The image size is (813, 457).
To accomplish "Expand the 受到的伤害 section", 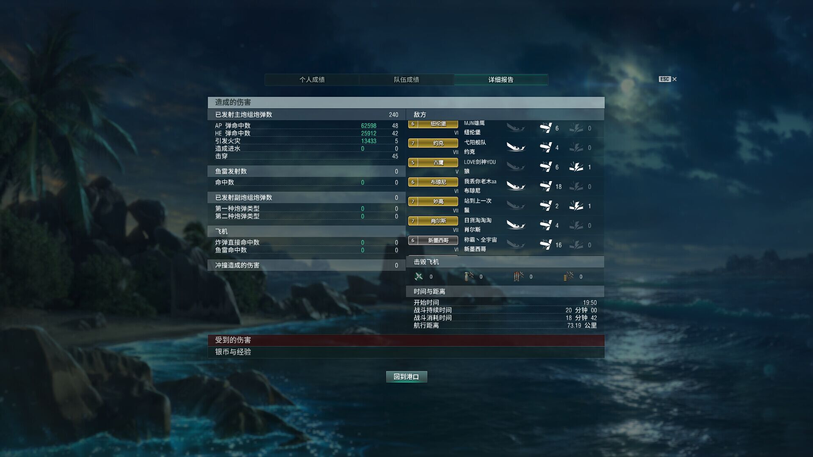I will [406, 340].
